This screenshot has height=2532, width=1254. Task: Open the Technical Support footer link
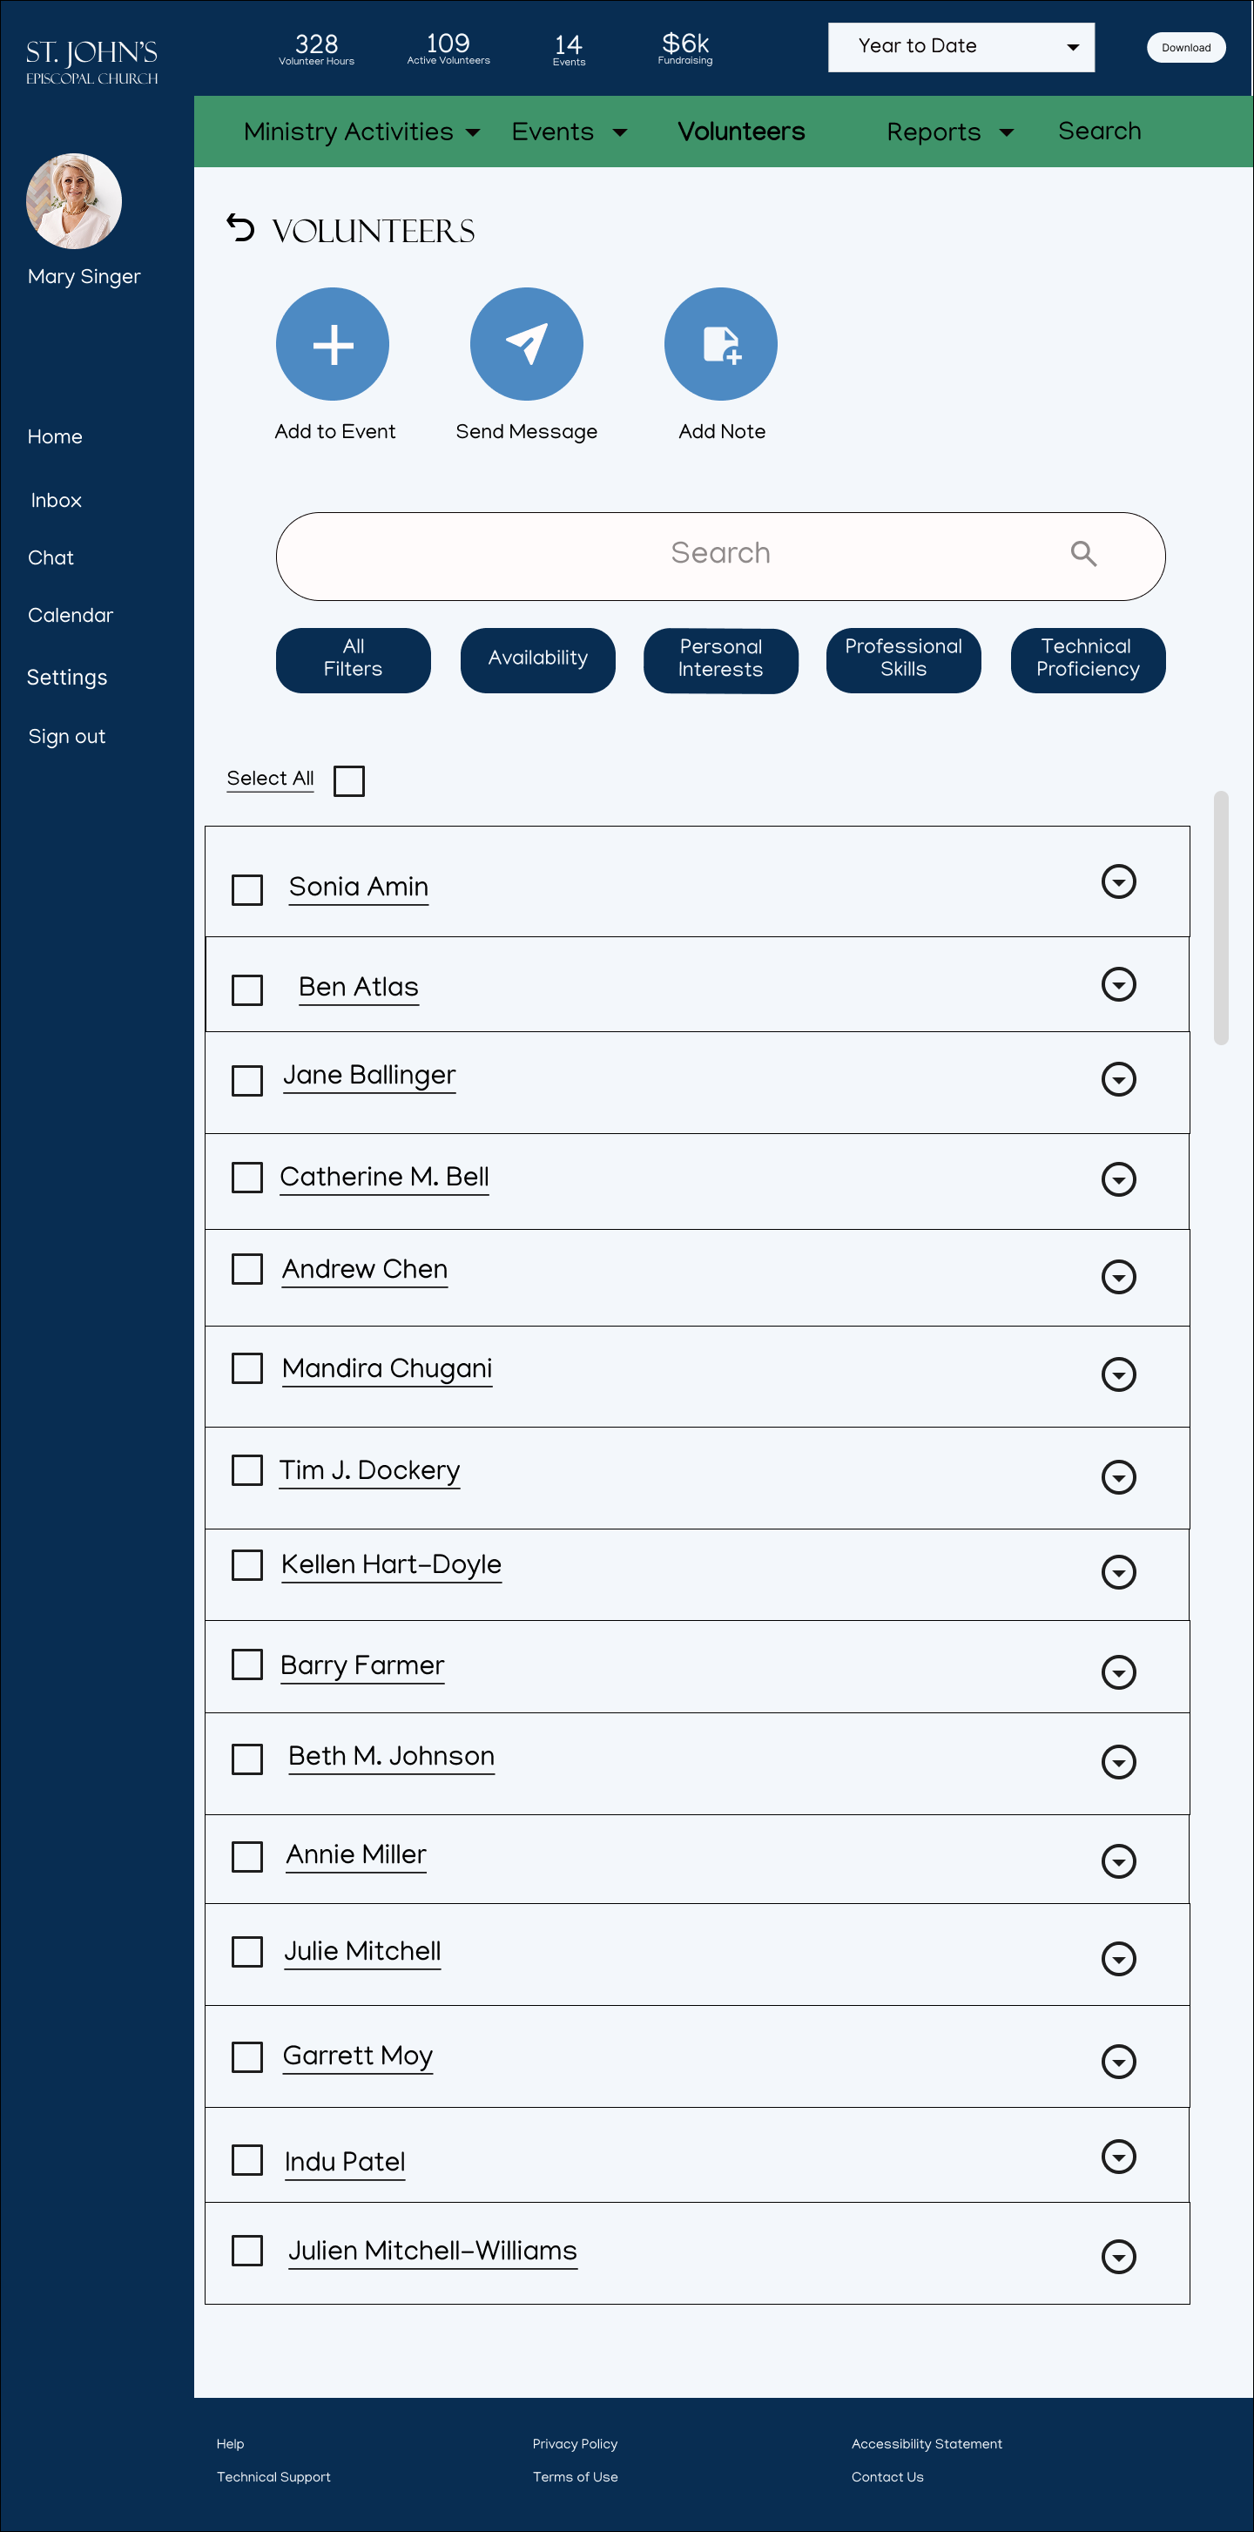point(273,2477)
